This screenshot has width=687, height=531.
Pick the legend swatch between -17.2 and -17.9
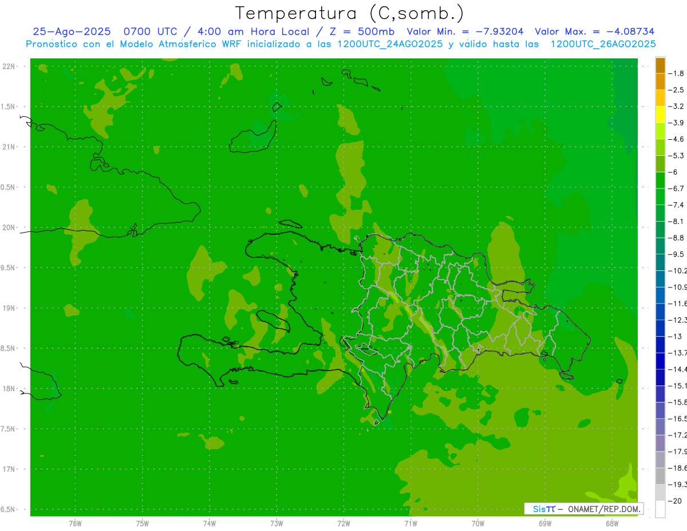pos(660,443)
